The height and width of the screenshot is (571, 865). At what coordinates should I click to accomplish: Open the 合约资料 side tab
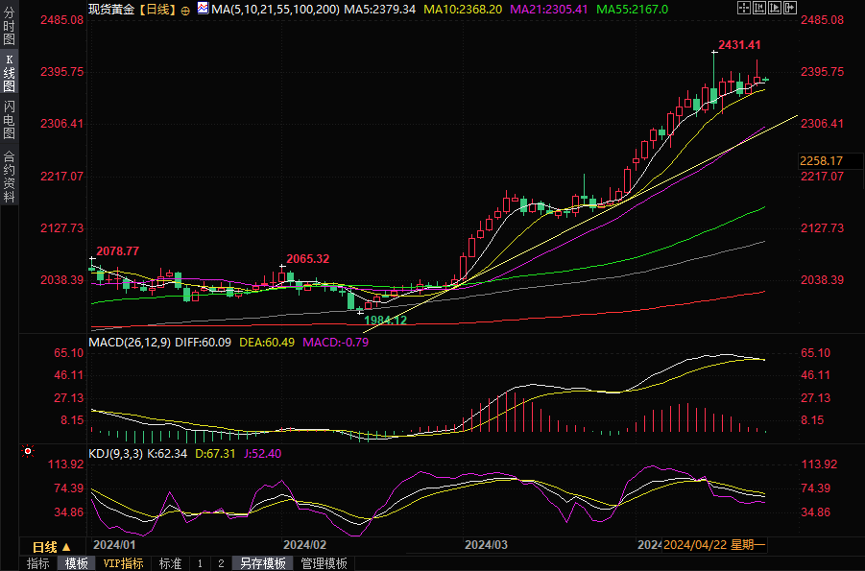tap(9, 177)
